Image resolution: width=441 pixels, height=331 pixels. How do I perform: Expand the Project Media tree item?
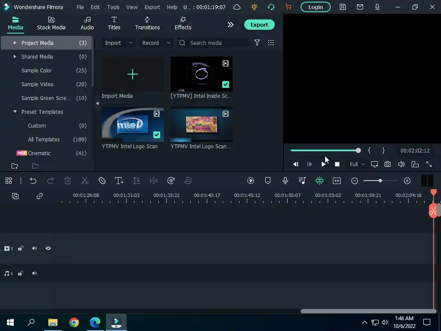[x=15, y=43]
